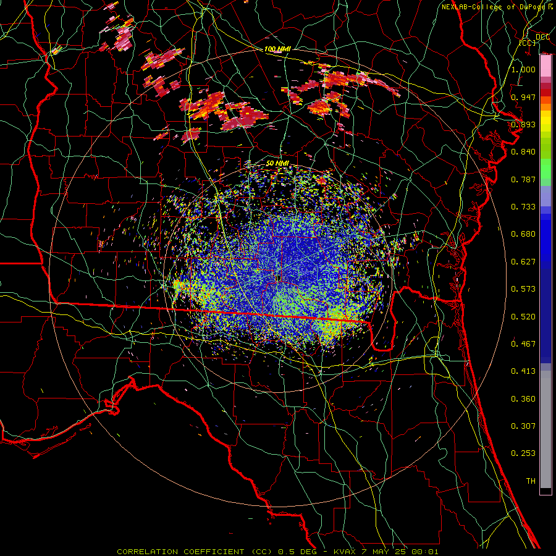556x556 pixels.
Task: Click the DEC label above the color scale
Action: point(542,36)
